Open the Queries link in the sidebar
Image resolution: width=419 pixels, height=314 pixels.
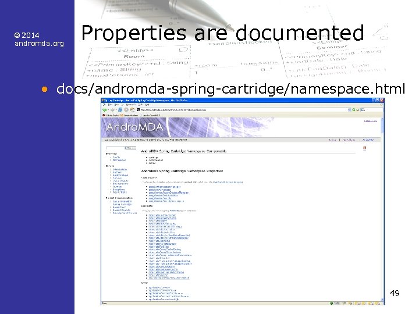(x=117, y=187)
